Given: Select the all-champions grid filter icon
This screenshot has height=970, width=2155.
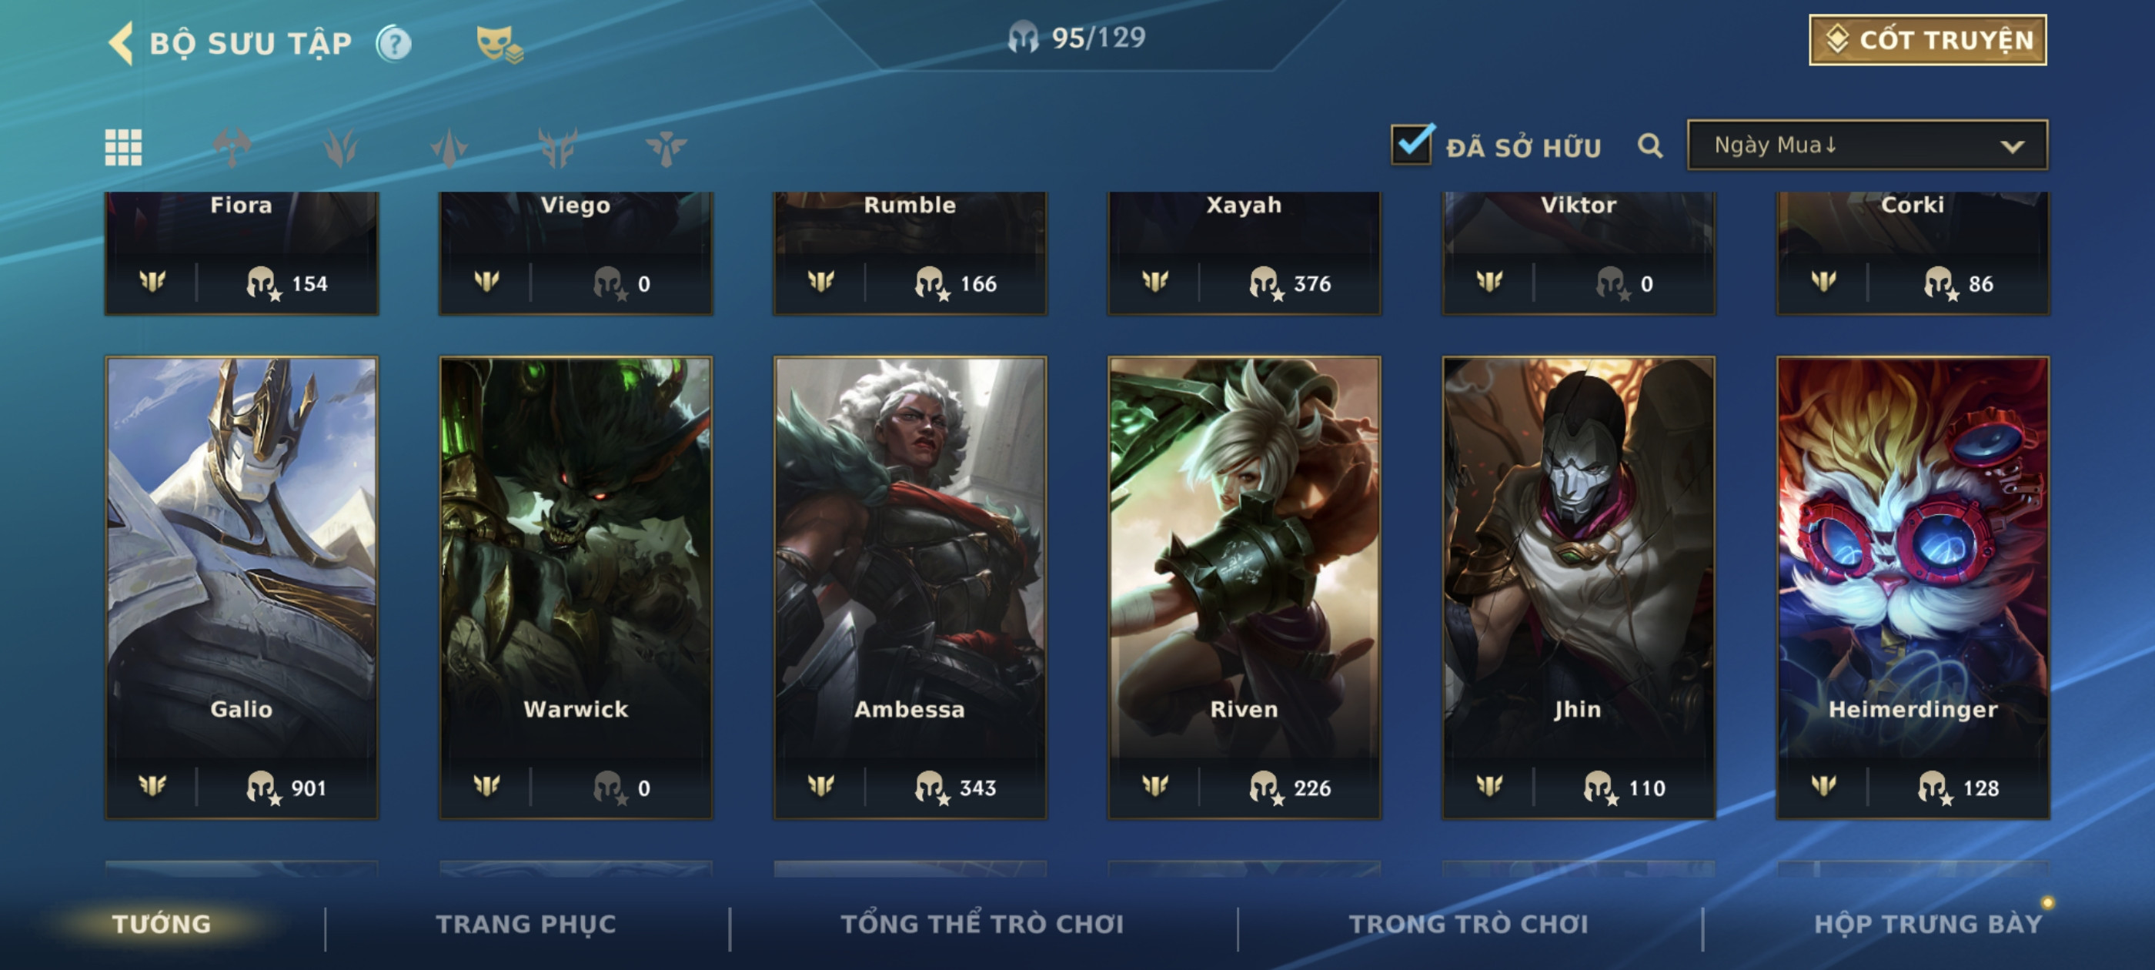Looking at the screenshot, I should 123,148.
